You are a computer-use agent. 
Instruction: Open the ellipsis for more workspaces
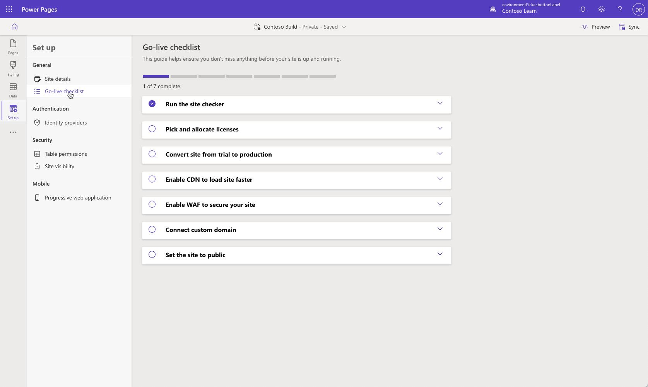point(13,132)
